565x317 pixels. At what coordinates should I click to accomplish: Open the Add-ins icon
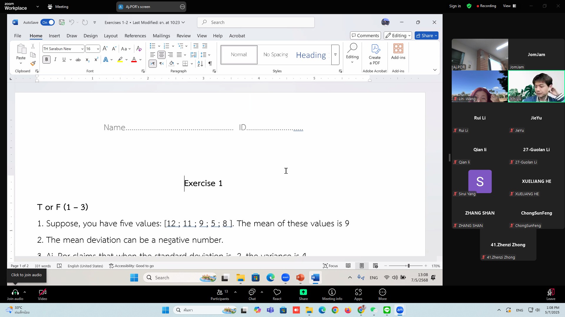(x=398, y=52)
